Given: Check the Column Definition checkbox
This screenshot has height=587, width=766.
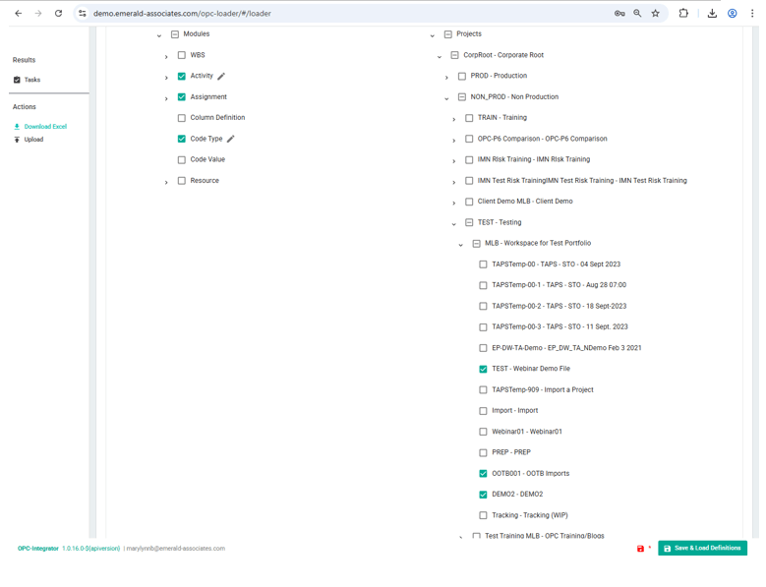Looking at the screenshot, I should (x=182, y=118).
